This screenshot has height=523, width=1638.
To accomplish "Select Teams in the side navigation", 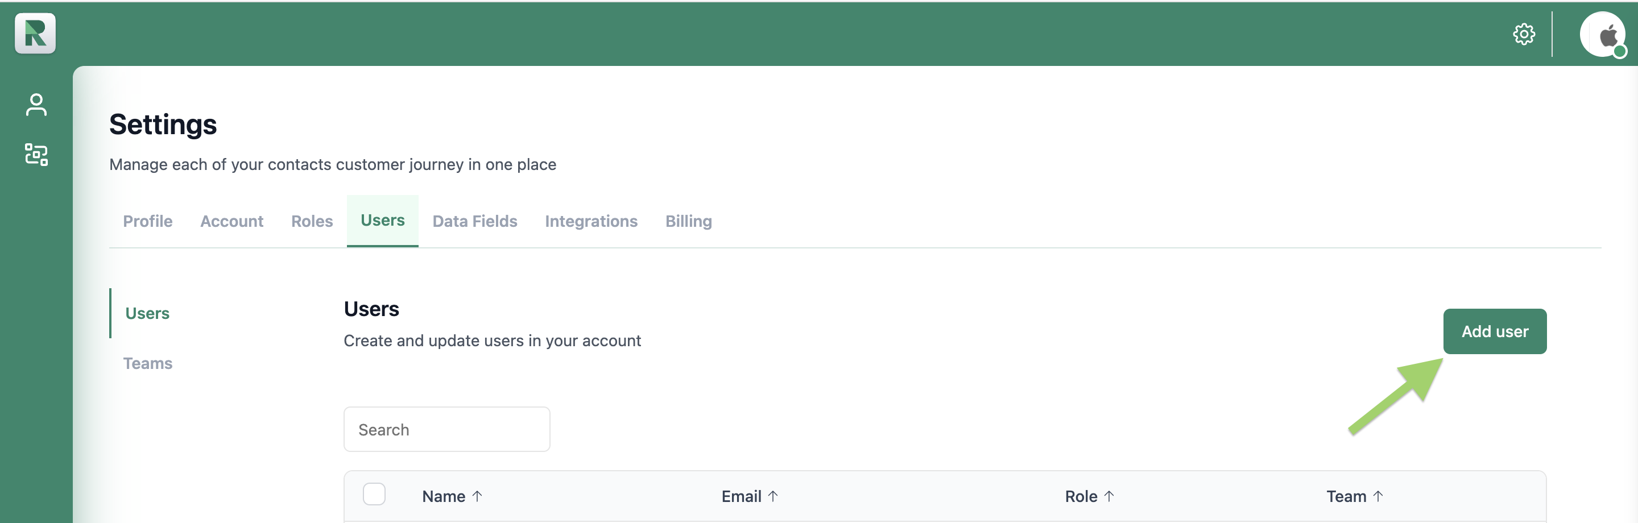I will 148,363.
